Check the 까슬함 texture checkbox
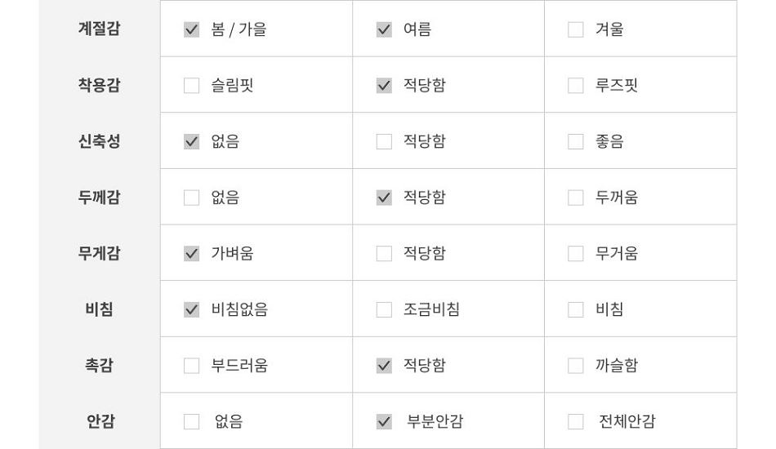 (576, 366)
